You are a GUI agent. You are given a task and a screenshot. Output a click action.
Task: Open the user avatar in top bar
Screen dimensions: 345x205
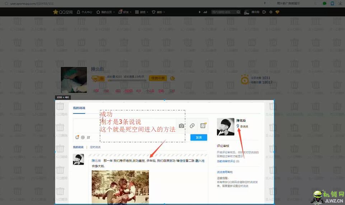247,12
